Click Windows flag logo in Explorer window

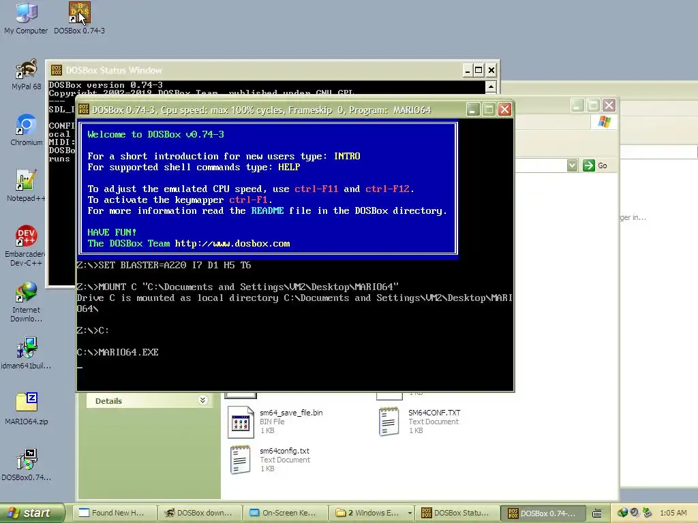604,122
